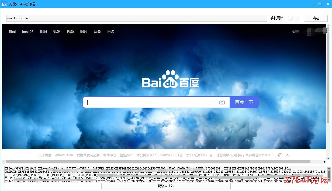
Task: Maximize the cookie tool window
Action: click(320, 4)
